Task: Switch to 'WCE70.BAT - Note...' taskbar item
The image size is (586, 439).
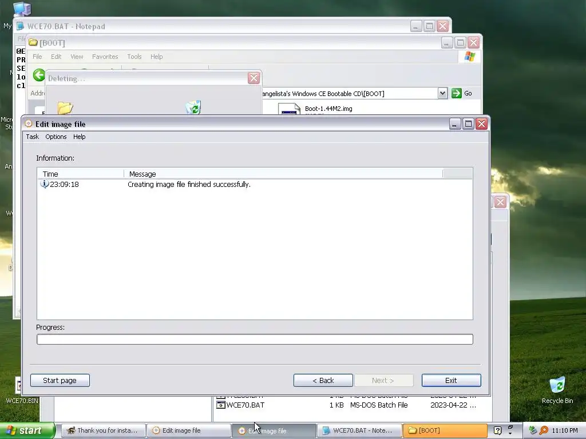Action: [x=359, y=430]
